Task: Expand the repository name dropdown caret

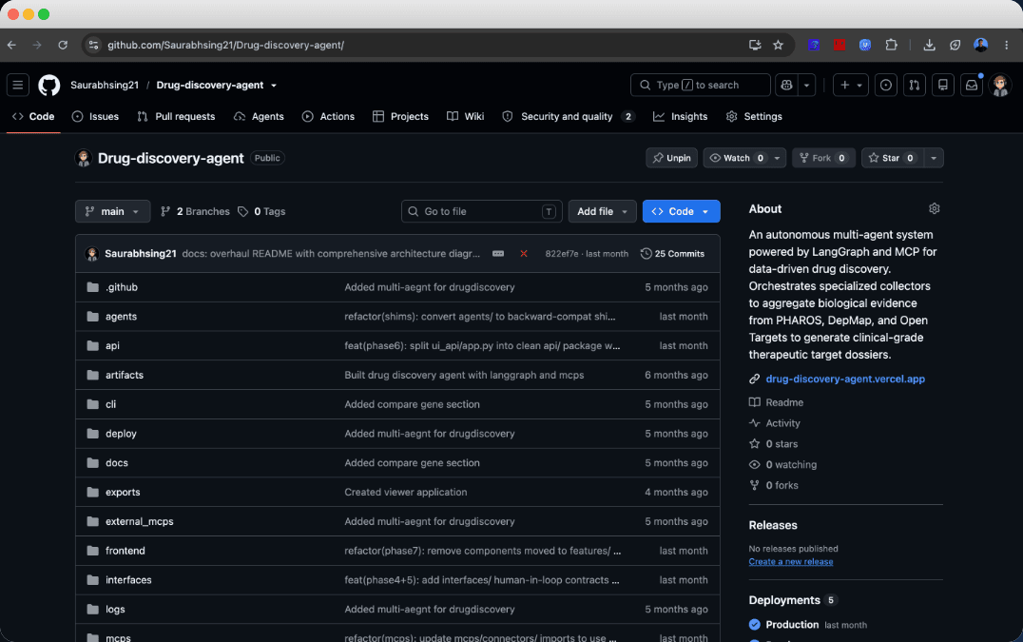Action: [274, 86]
